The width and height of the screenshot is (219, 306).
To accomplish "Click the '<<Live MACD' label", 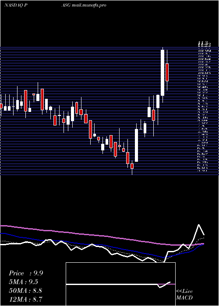I will coord(184,295).
